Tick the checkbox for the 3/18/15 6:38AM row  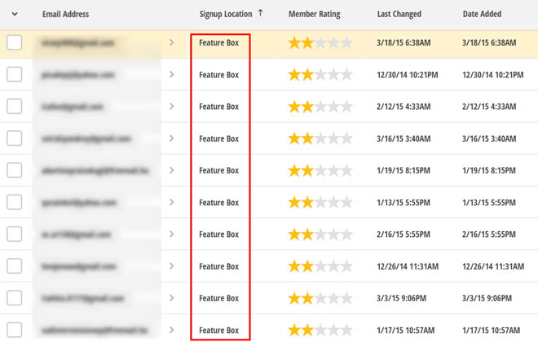click(15, 43)
